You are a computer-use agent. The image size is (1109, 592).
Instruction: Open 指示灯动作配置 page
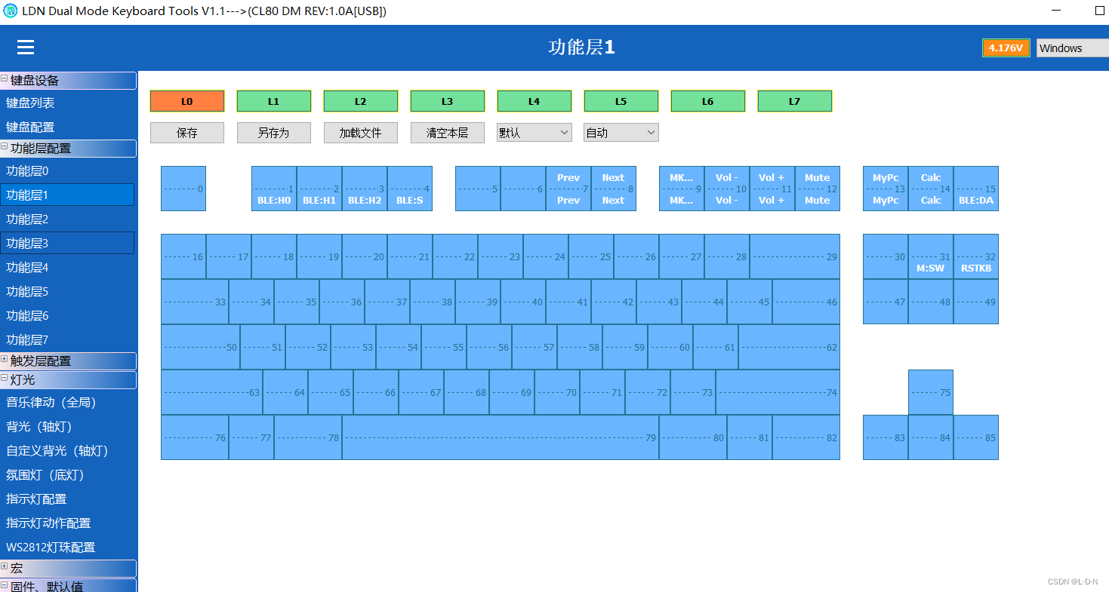[x=68, y=523]
